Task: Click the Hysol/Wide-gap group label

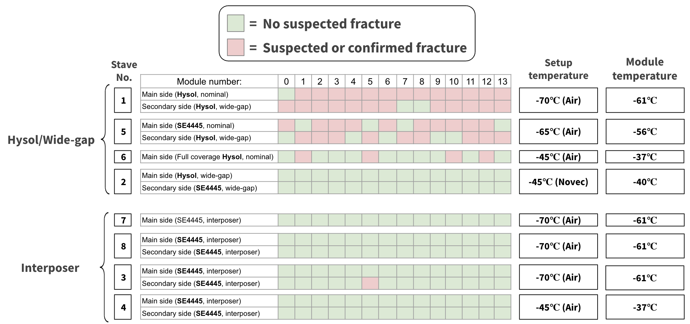Action: click(51, 140)
